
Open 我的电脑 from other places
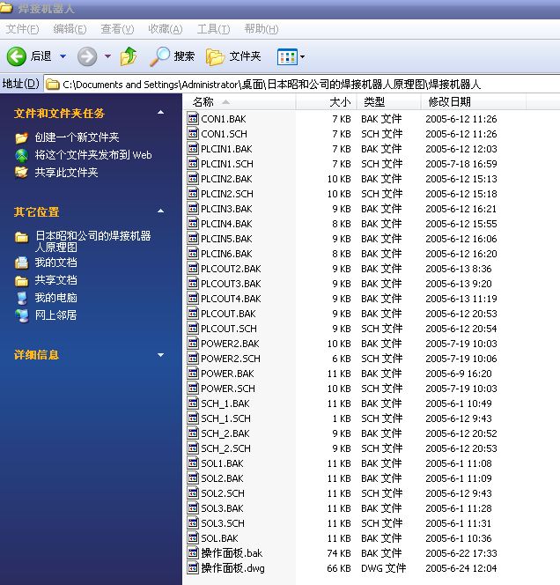pyautogui.click(x=55, y=298)
